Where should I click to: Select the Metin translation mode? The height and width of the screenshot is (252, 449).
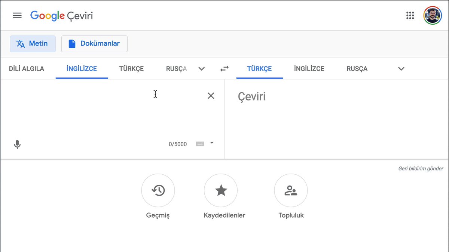point(33,44)
